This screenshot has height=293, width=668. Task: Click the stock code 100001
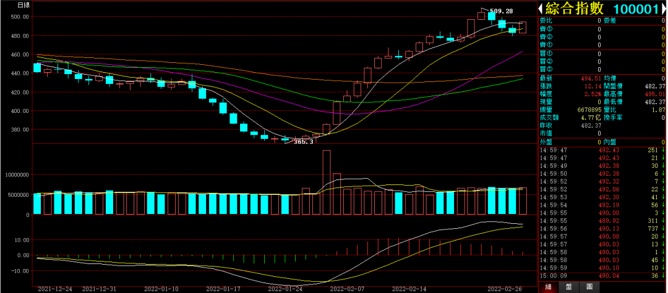click(637, 9)
